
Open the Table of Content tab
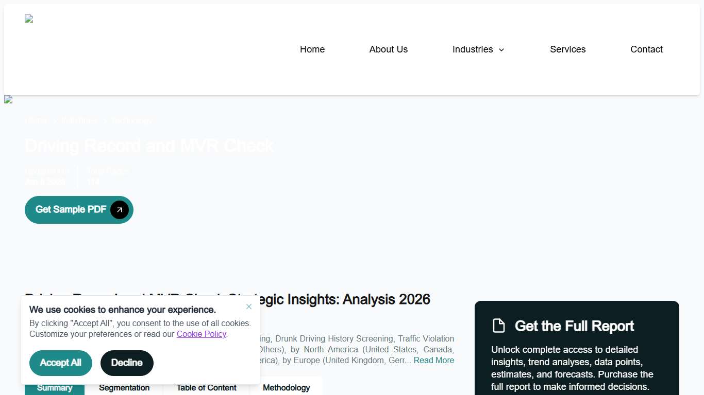click(x=206, y=388)
